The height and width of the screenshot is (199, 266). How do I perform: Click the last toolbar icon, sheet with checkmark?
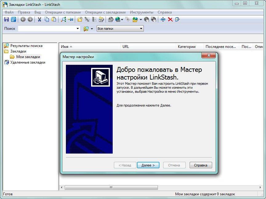tap(177, 19)
